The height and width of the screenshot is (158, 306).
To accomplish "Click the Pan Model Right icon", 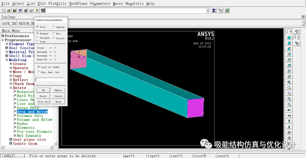I will tap(289, 116).
